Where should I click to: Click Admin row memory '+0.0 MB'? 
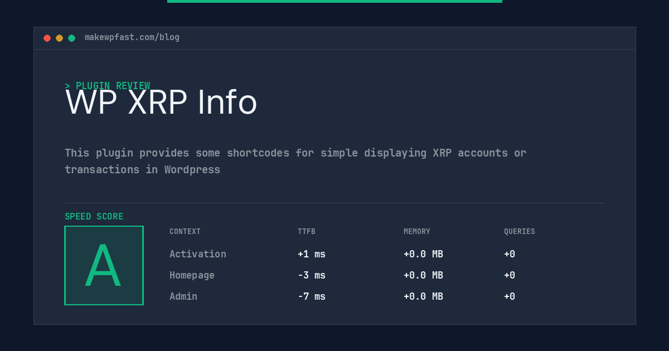point(424,296)
